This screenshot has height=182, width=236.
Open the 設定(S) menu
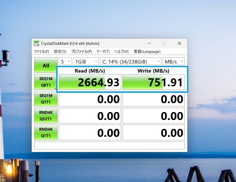coord(60,52)
